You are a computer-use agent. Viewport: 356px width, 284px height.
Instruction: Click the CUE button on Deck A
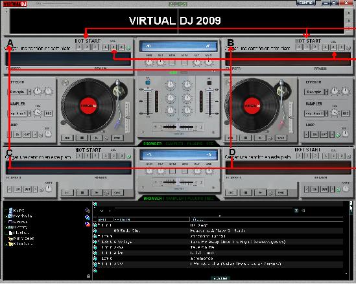pos(67,138)
